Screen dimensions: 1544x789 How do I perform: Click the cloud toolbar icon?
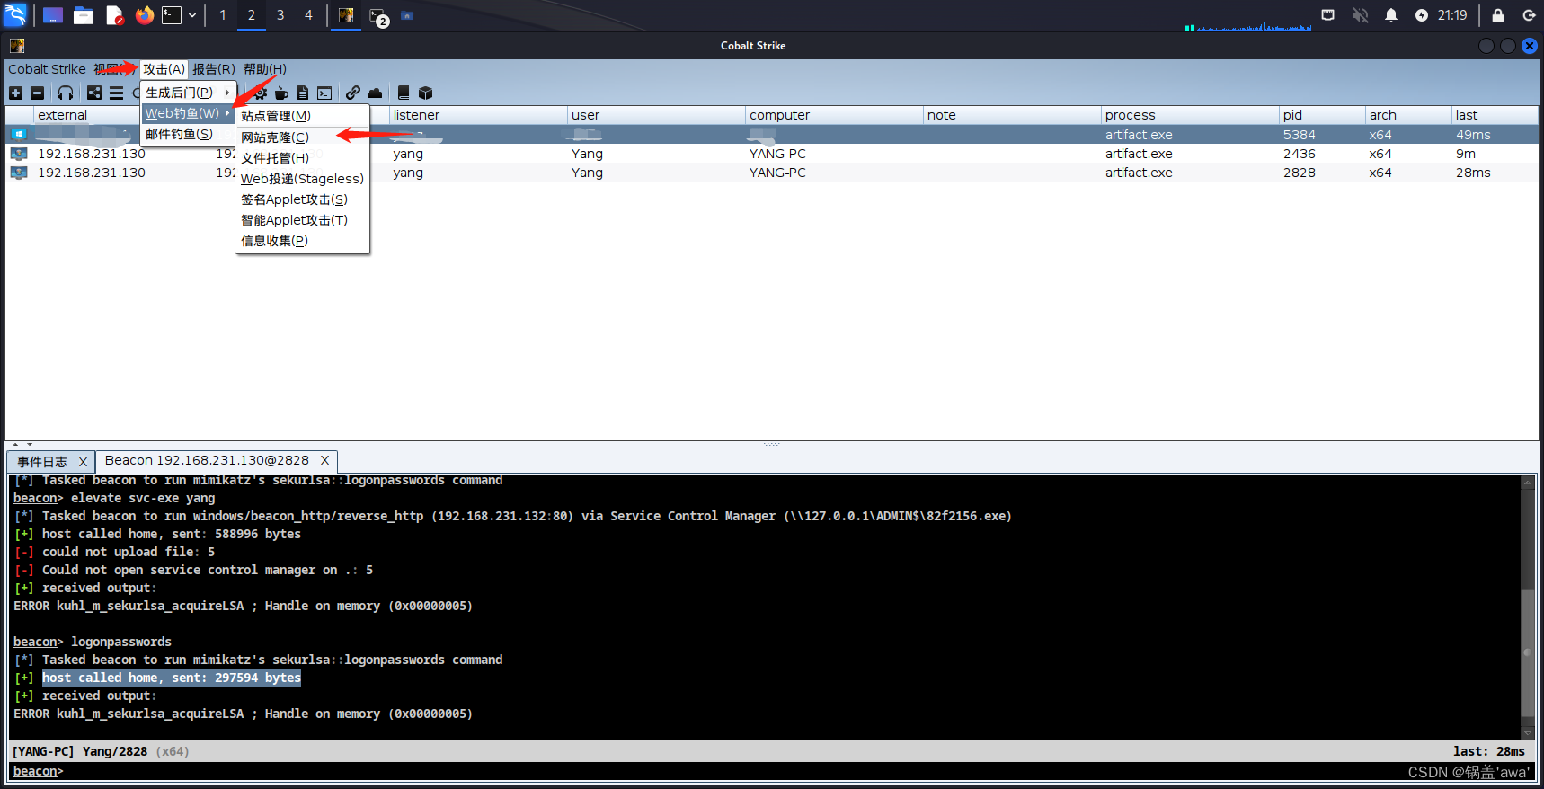tap(375, 93)
